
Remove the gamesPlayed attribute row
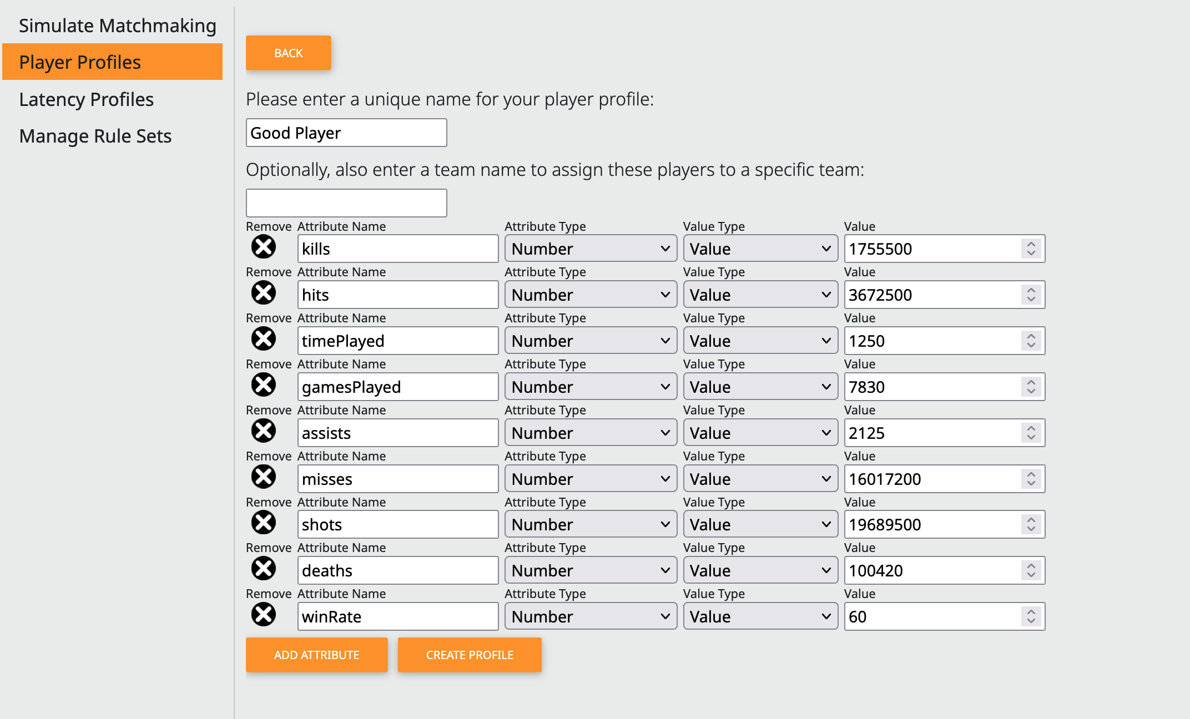pos(263,385)
